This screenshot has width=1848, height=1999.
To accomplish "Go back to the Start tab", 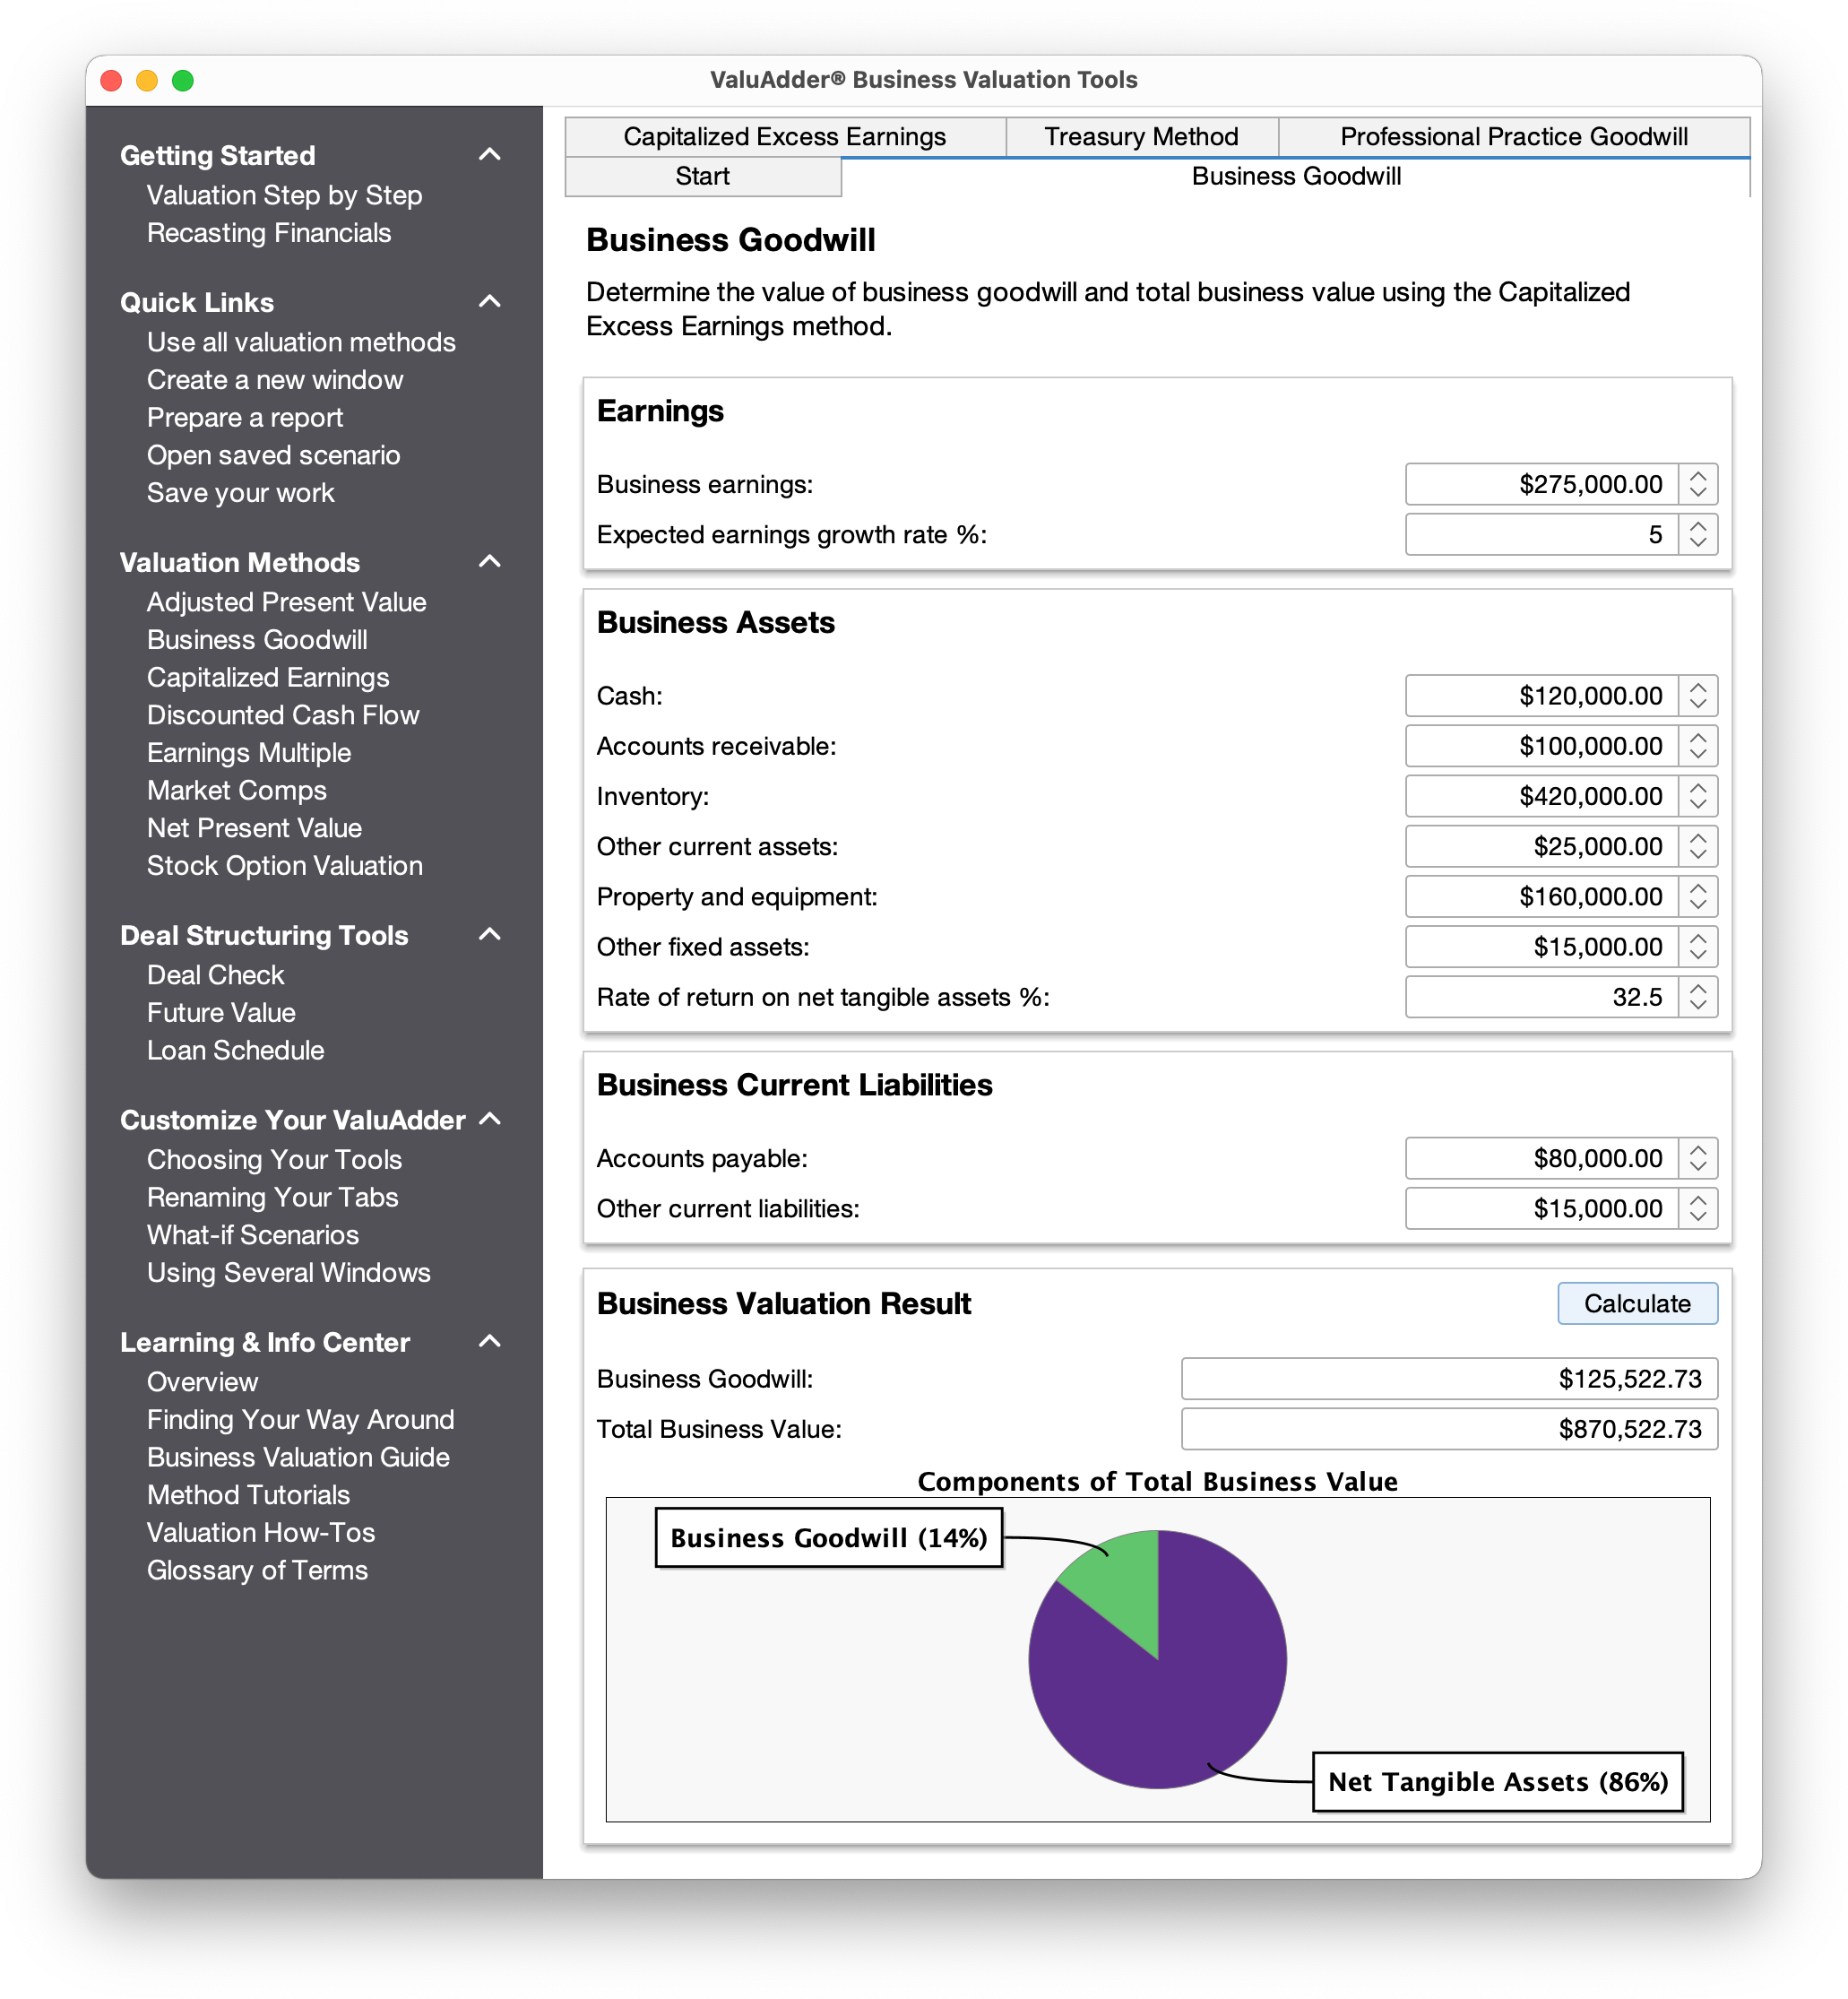I will pyautogui.click(x=701, y=176).
